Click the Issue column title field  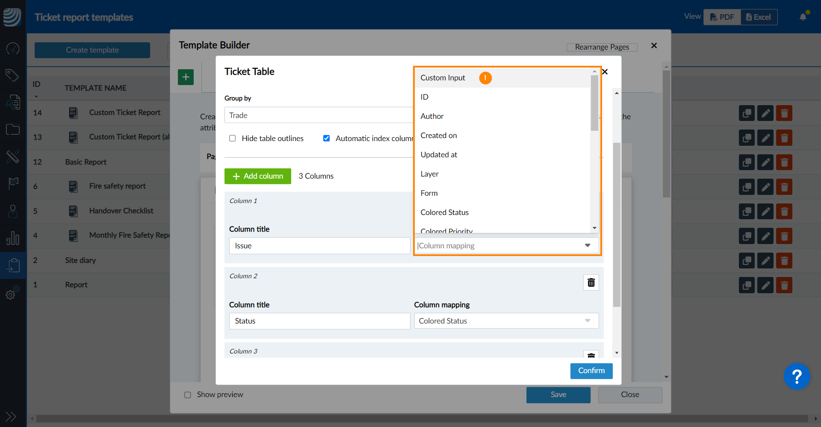click(319, 246)
